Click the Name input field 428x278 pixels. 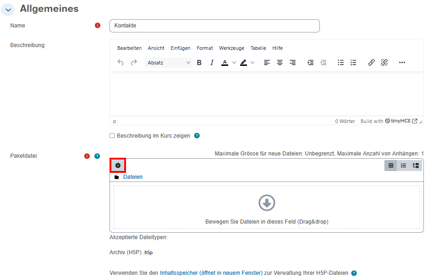pyautogui.click(x=214, y=26)
